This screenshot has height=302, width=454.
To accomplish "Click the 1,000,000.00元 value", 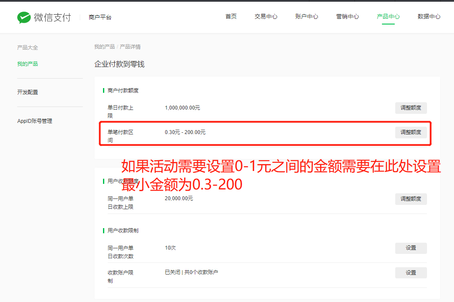I will [x=182, y=108].
